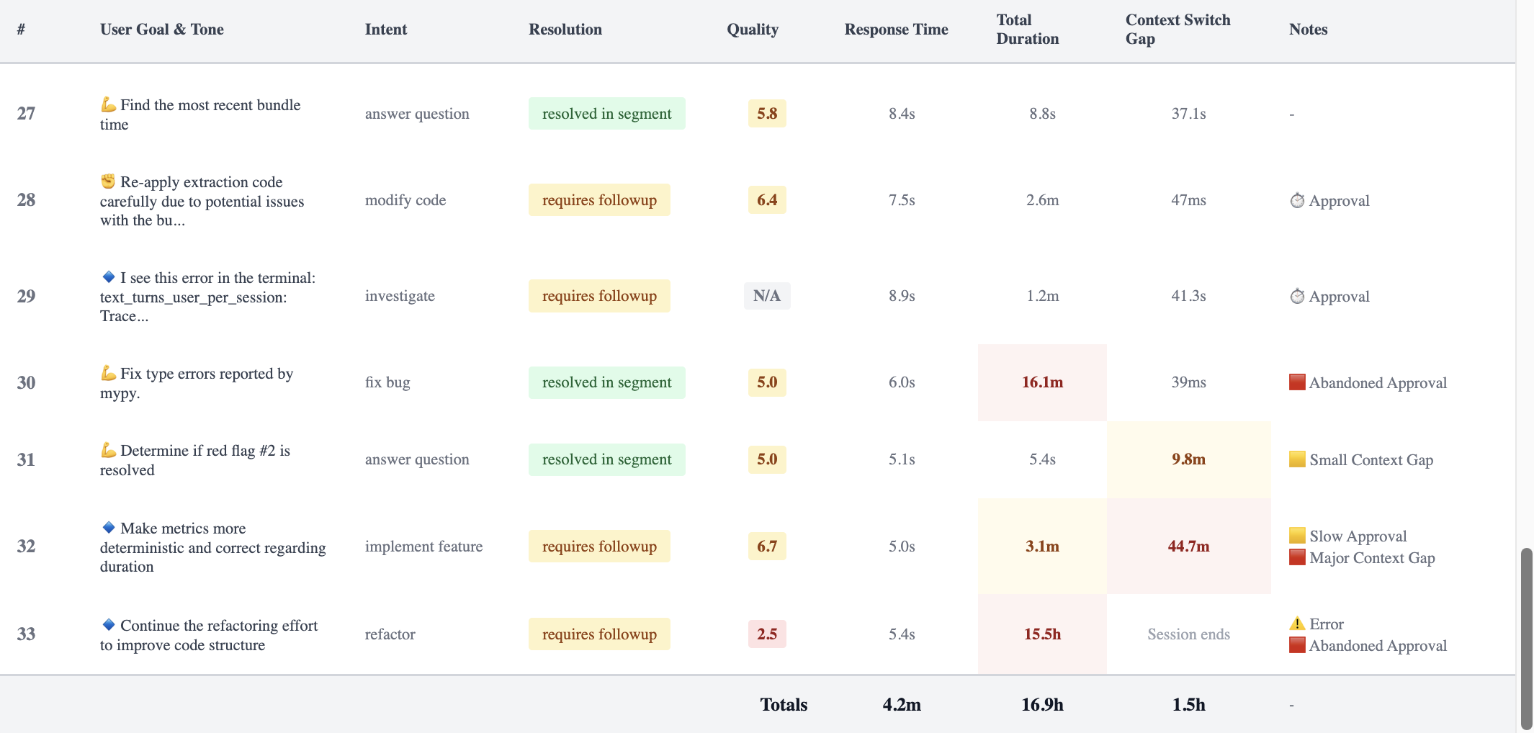The image size is (1534, 733).
Task: Click the N/A quality badge in row 29
Action: click(x=766, y=295)
